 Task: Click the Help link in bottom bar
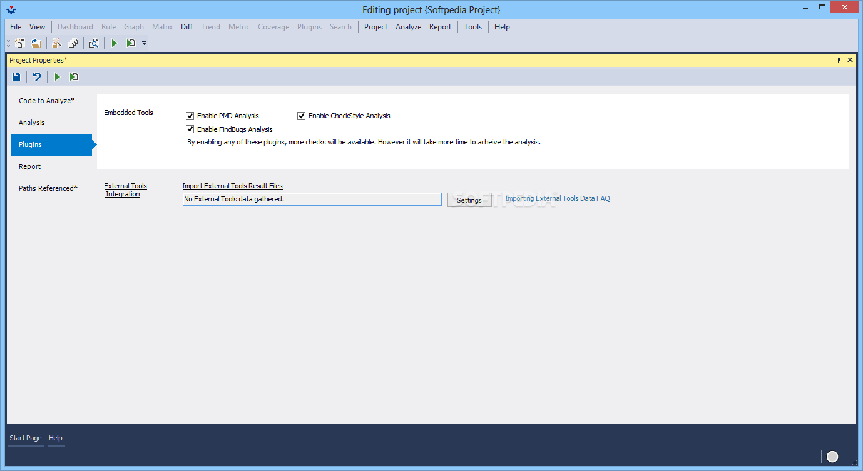coord(56,438)
